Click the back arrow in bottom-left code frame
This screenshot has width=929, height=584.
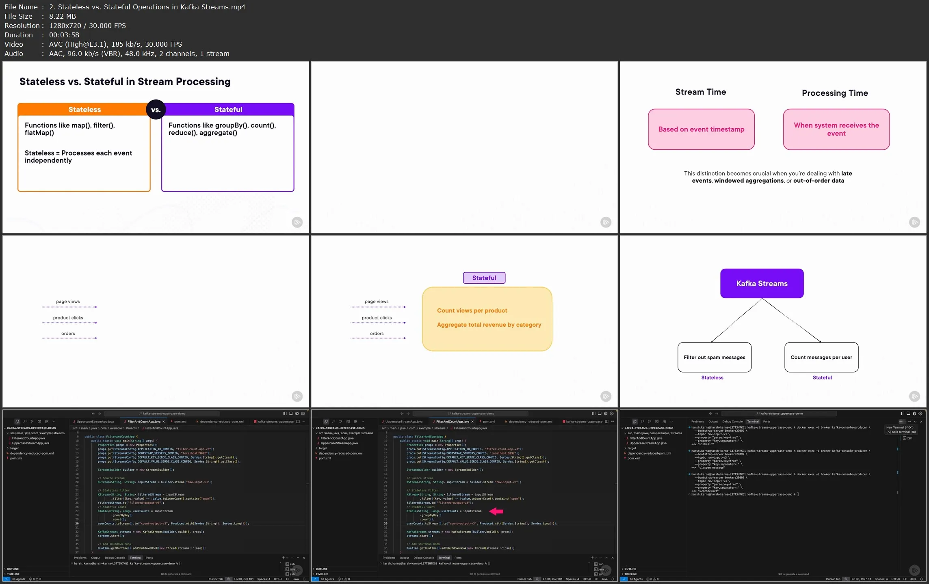[93, 414]
